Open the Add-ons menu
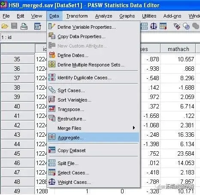 point(172,16)
